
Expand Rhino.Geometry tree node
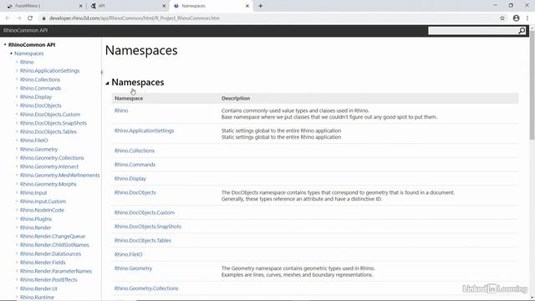(x=17, y=149)
